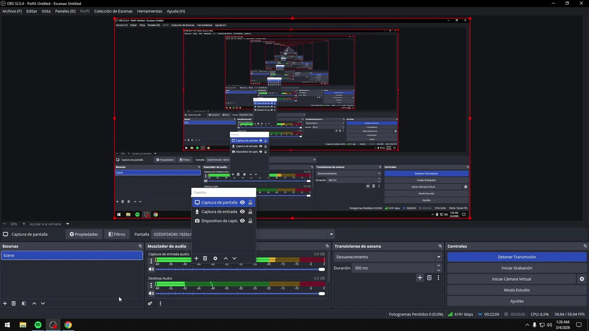Remove selected scene with trash icon
Viewport: 589px width, 331px height.
point(14,303)
